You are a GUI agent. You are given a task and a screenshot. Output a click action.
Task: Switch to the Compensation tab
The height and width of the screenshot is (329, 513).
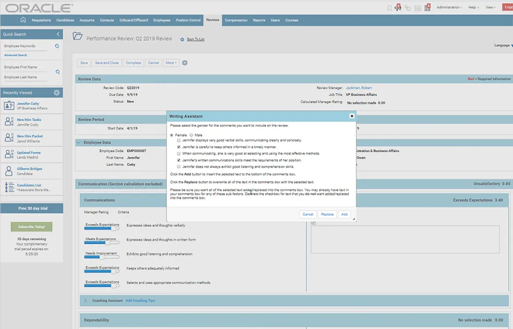(x=236, y=20)
